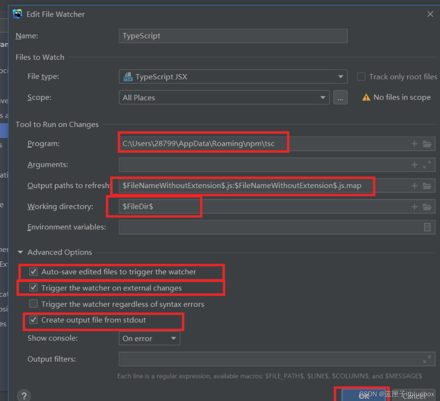The width and height of the screenshot is (440, 401).
Task: Click the Advanced Options heading text
Action: point(60,252)
